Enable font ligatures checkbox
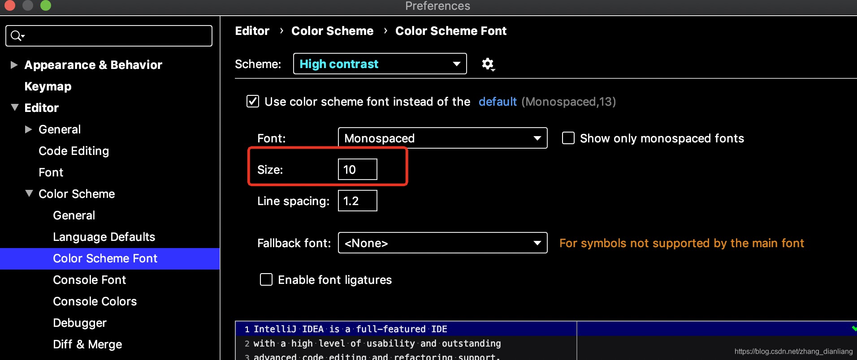This screenshot has height=360, width=857. coord(266,279)
